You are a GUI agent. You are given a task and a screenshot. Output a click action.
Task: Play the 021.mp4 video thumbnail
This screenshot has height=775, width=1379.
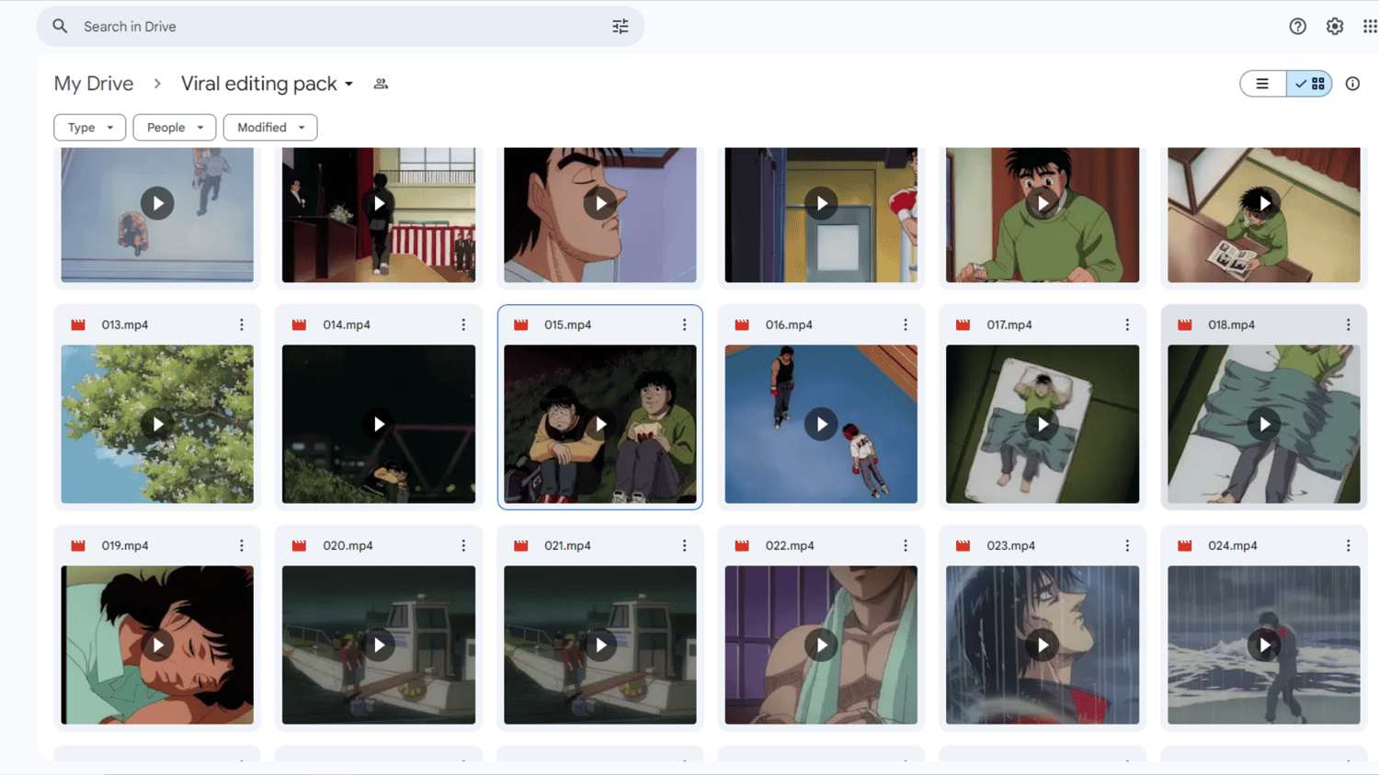tap(600, 645)
